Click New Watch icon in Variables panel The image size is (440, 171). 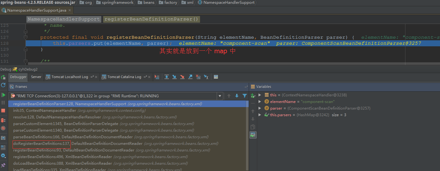[x=253, y=95]
